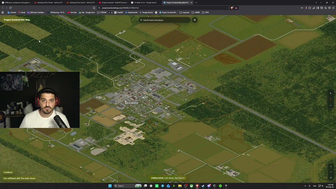The height and width of the screenshot is (189, 336).
Task: Open the NotebookLM bookmark
Action: click(131, 12)
